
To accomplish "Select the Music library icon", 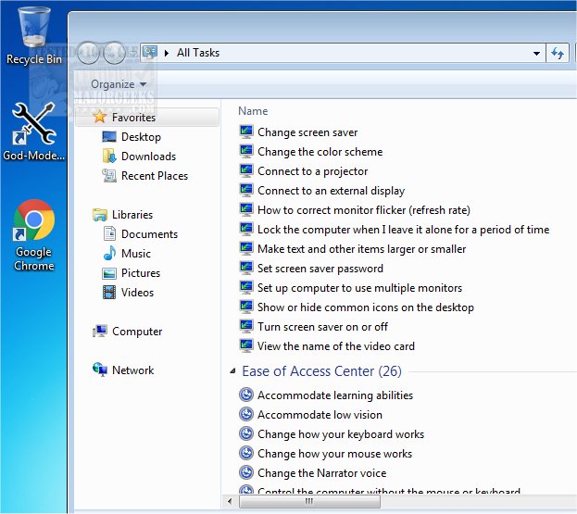I will click(x=109, y=254).
